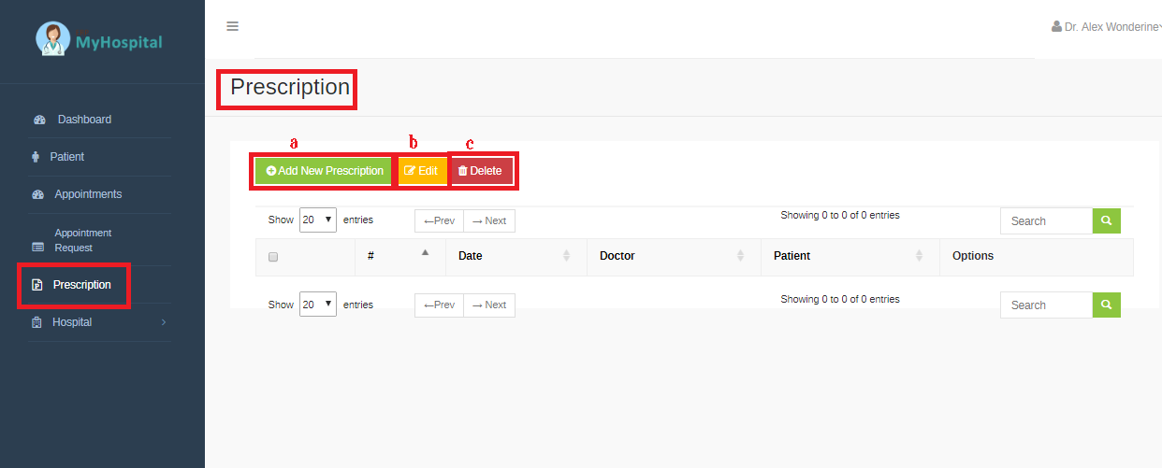Screen dimensions: 1162x468
Task: Click the Patient person icon
Action: pos(36,157)
